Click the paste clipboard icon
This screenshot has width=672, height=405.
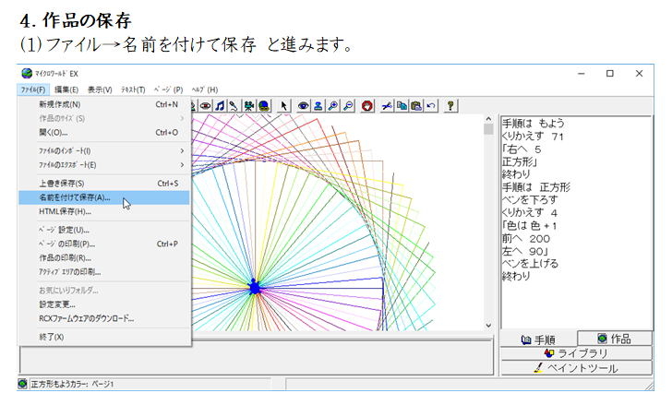click(x=416, y=106)
